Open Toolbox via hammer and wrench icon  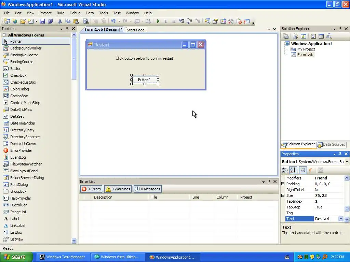click(231, 21)
